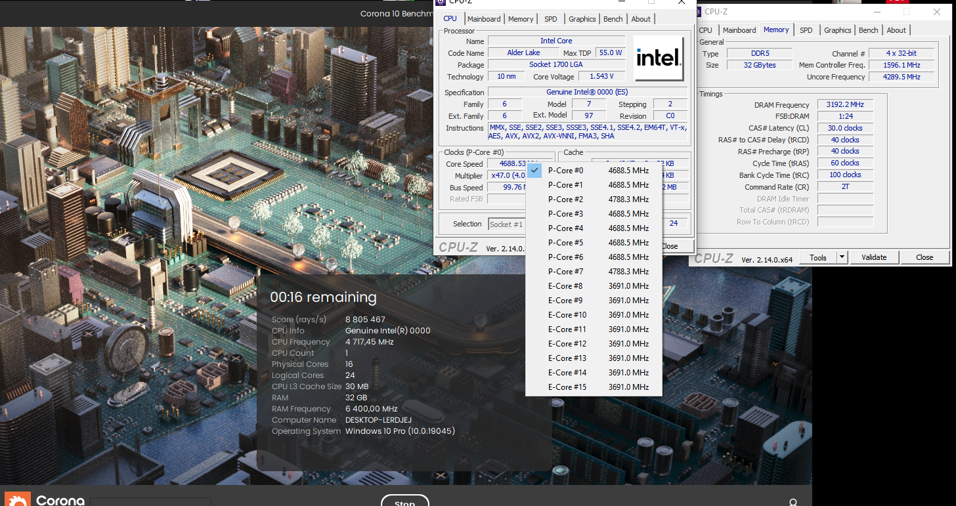The image size is (956, 506).
Task: Open Bench tab in front CPU-Z window
Action: pos(613,19)
